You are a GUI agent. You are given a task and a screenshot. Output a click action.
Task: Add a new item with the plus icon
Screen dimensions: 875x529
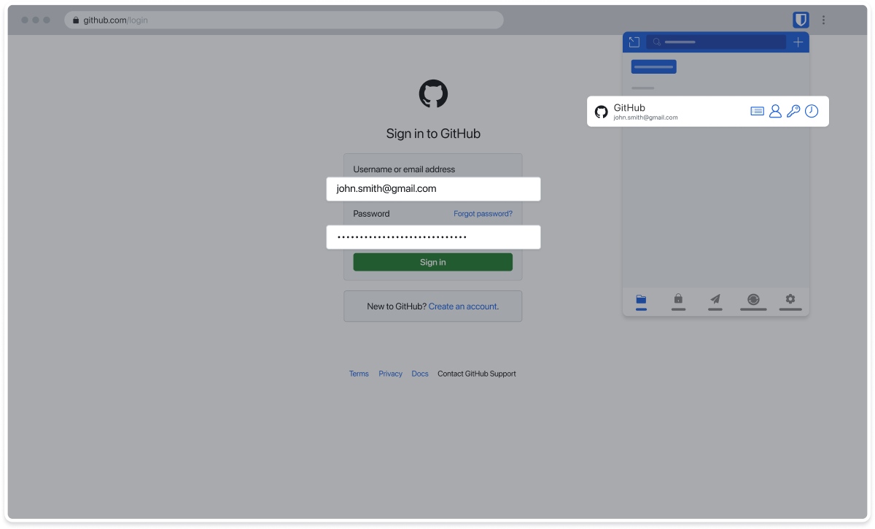point(798,42)
